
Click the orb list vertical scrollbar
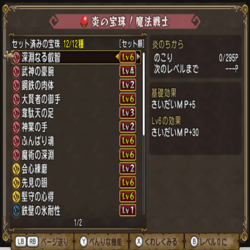click(144, 134)
